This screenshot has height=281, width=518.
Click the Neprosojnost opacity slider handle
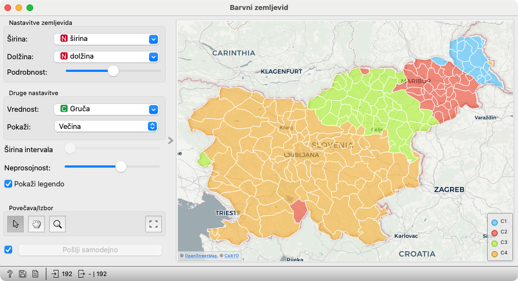coord(120,166)
